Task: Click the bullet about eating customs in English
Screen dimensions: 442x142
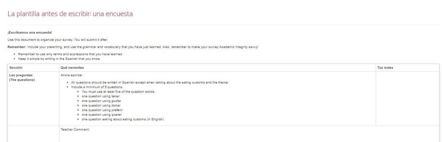Action: click(123, 119)
